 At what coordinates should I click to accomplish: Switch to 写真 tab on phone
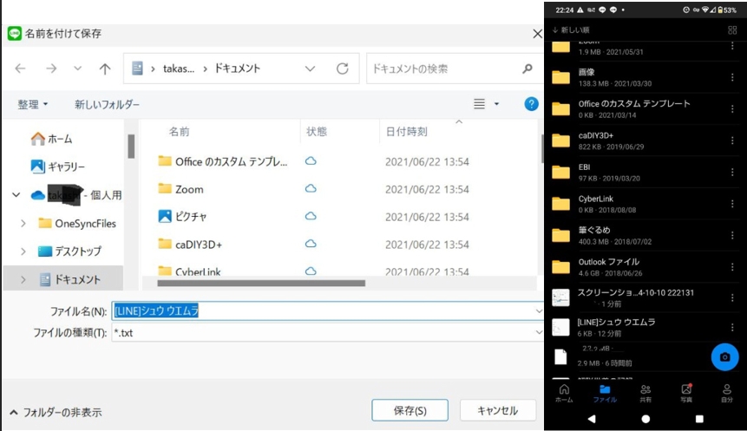(x=686, y=394)
